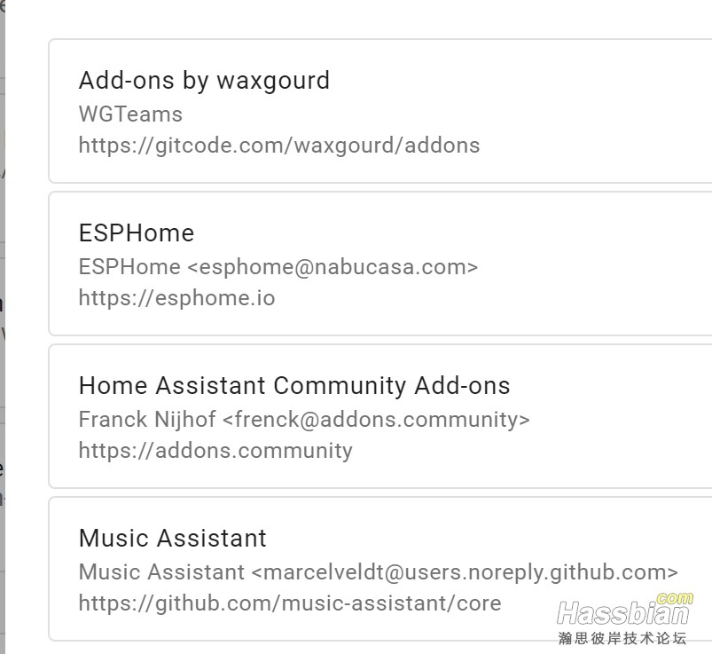Viewport: 712px width, 654px height.
Task: Click the 'ESPHome' repository title
Action: click(137, 233)
